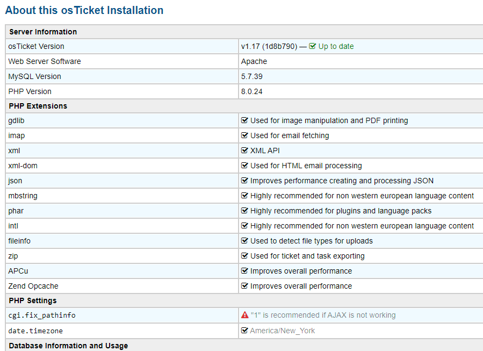Screen dimensions: 483x351
Task: Click the check icon beside email fetching
Action: pos(244,135)
